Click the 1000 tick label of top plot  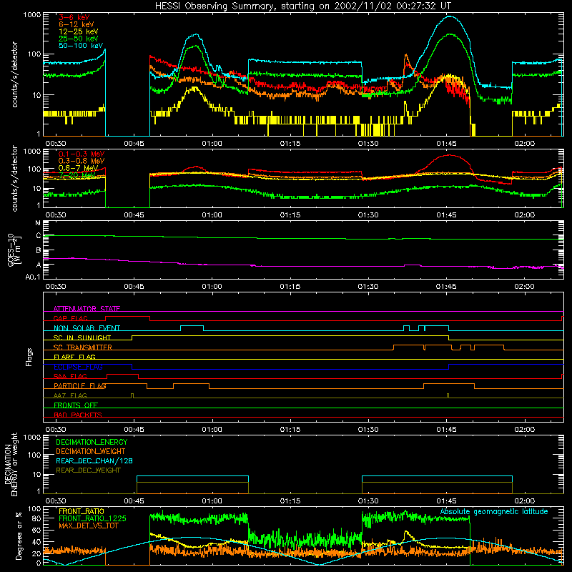(x=32, y=15)
